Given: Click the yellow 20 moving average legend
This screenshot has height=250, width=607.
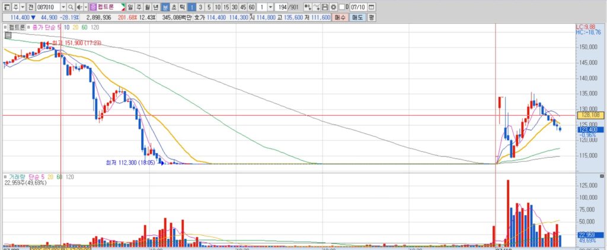Looking at the screenshot, I should (75, 27).
